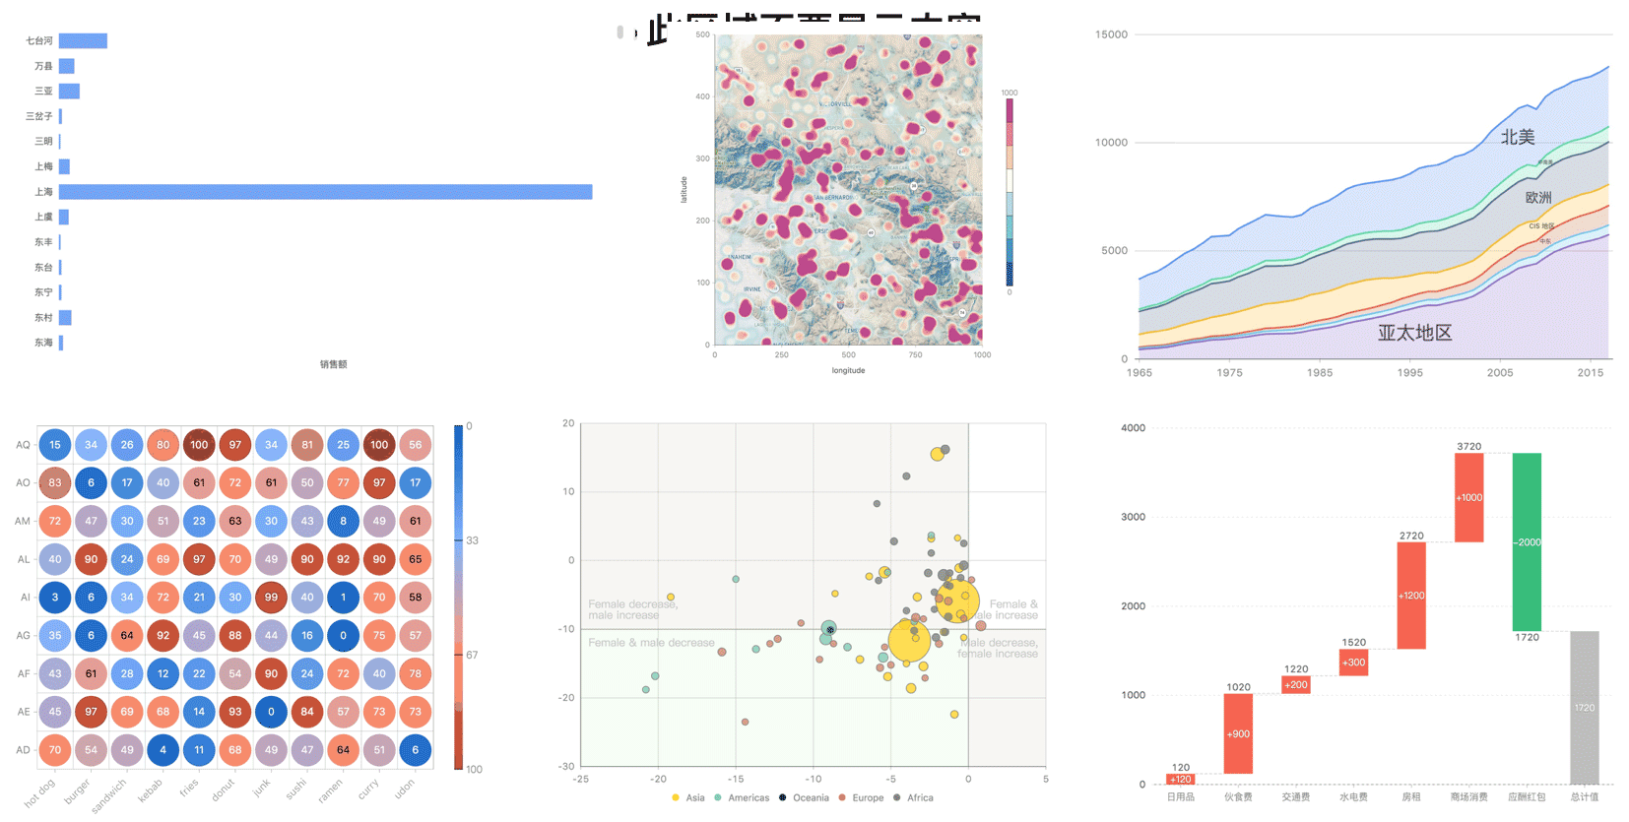Image resolution: width=1629 pixels, height=822 pixels.
Task: Click the udon column label
Action: (405, 789)
